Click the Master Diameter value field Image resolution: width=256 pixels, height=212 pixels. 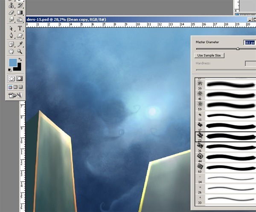(250, 43)
